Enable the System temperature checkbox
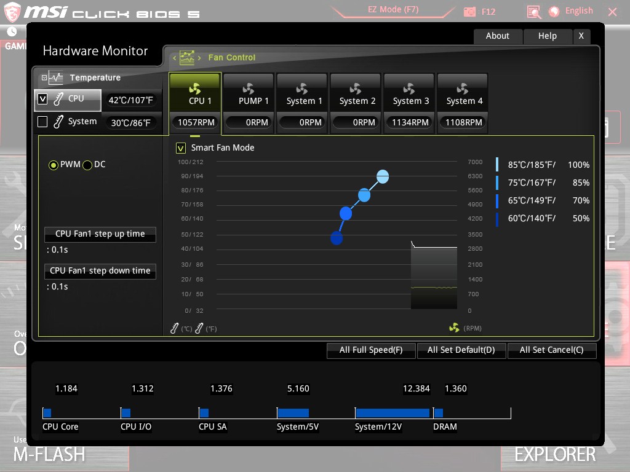 click(x=42, y=122)
